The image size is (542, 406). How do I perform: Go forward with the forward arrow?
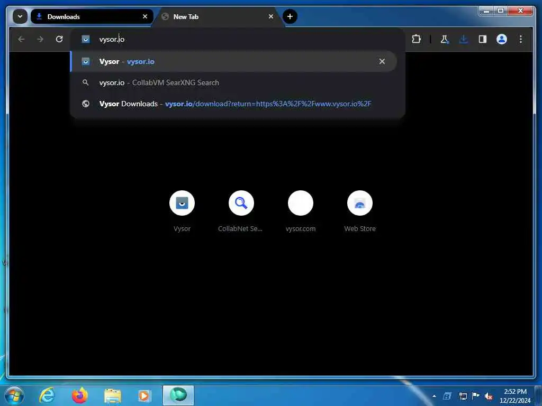40,39
